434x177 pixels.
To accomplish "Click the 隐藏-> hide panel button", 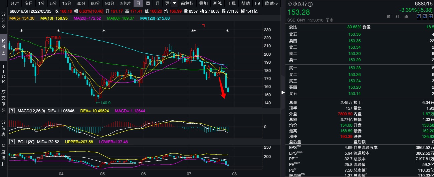I will [271, 4].
